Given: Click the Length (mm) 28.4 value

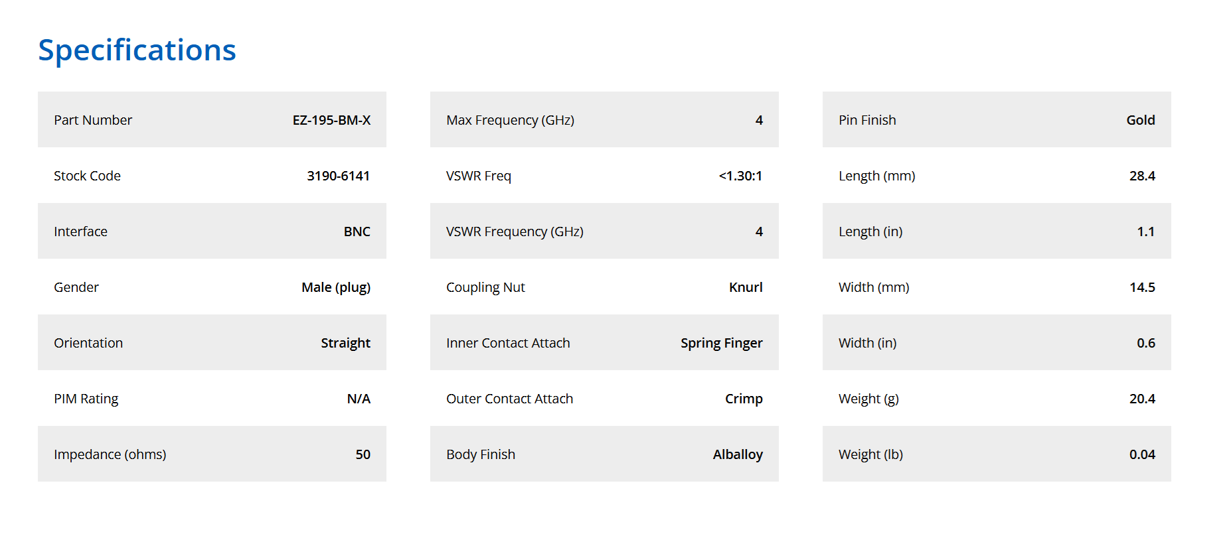Looking at the screenshot, I should (1142, 176).
